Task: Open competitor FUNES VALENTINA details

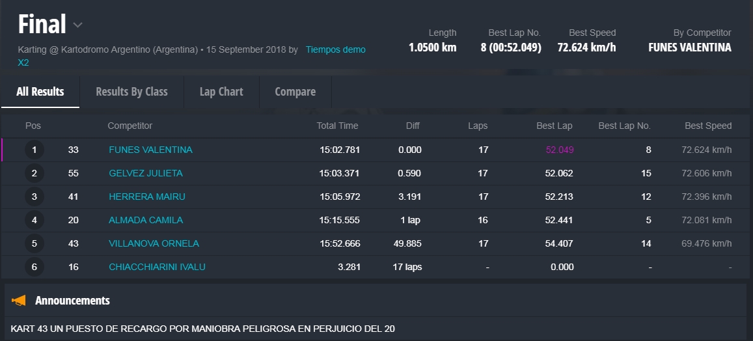Action: click(x=150, y=150)
